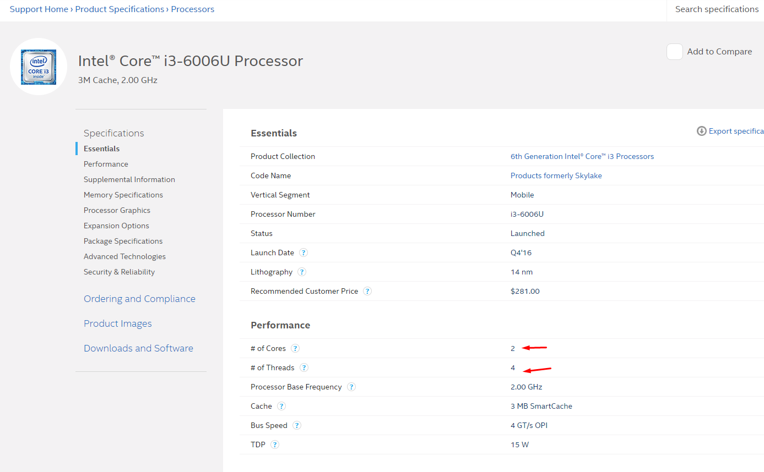Go to Expansion Options section

tap(116, 226)
